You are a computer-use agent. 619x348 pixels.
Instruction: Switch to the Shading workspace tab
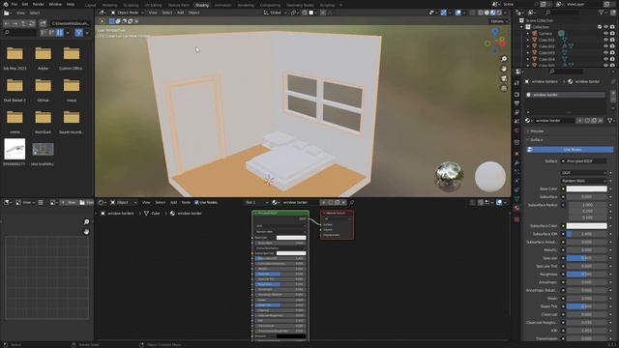[202, 5]
